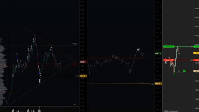Image resolution: width=199 pixels, height=112 pixels.
Task: Click the small box handles on left chart's 1925.5 line
Action: coord(77,76)
